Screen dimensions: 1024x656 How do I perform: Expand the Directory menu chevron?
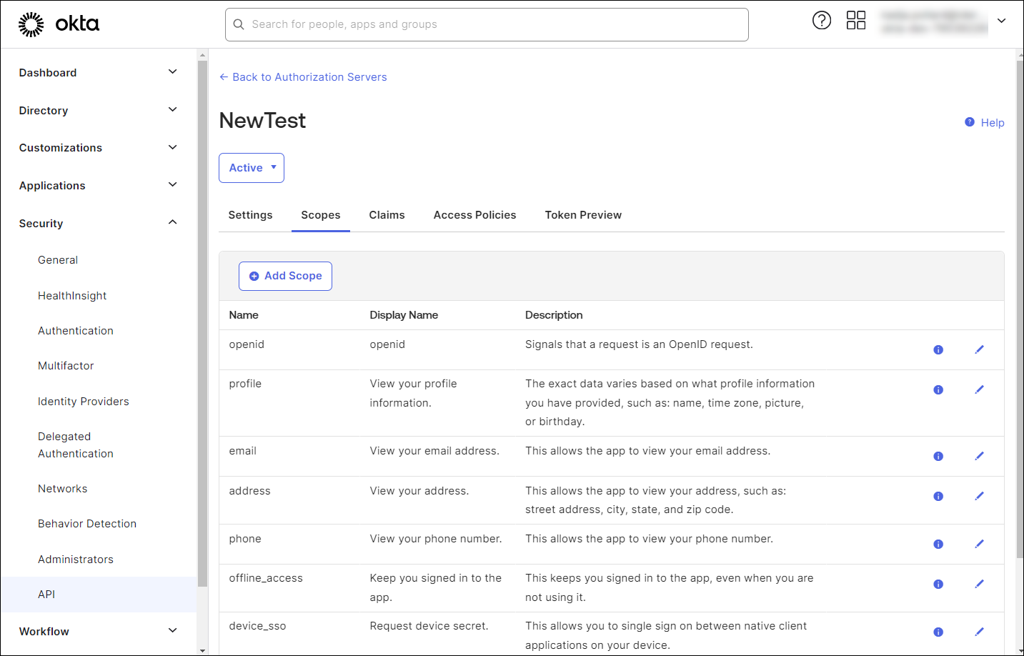(172, 109)
